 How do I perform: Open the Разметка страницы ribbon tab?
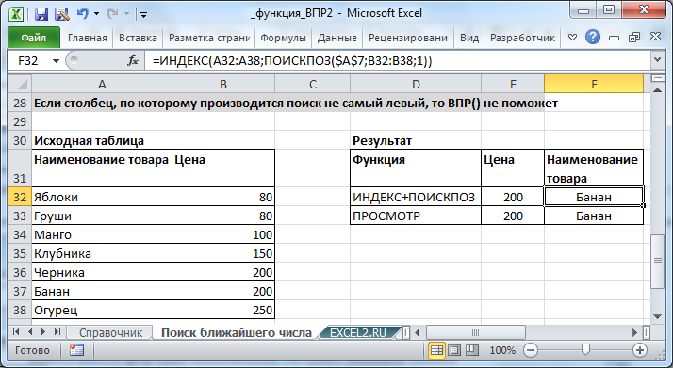tap(209, 38)
